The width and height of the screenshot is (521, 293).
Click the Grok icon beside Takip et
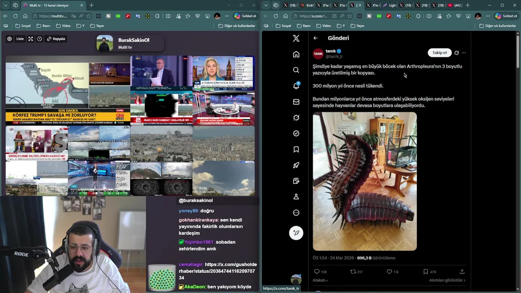456,53
